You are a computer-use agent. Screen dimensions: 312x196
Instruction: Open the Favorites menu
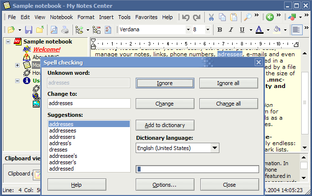(146, 17)
